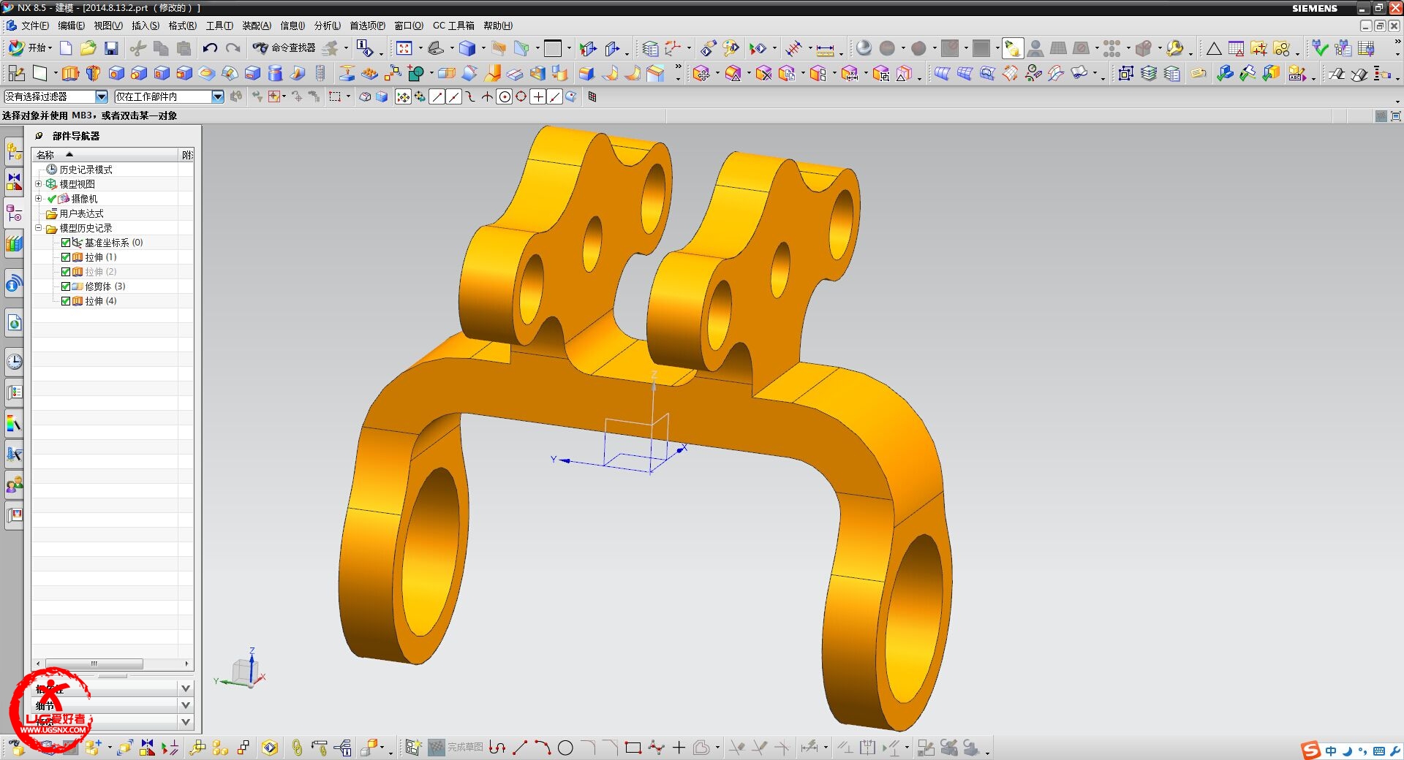Open the 命令查找器 command finder
This screenshot has width=1404, height=760.
click(x=284, y=48)
